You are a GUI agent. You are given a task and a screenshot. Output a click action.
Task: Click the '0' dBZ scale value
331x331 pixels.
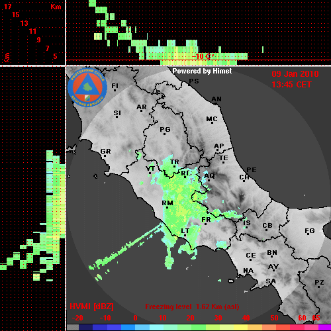pos(135,318)
